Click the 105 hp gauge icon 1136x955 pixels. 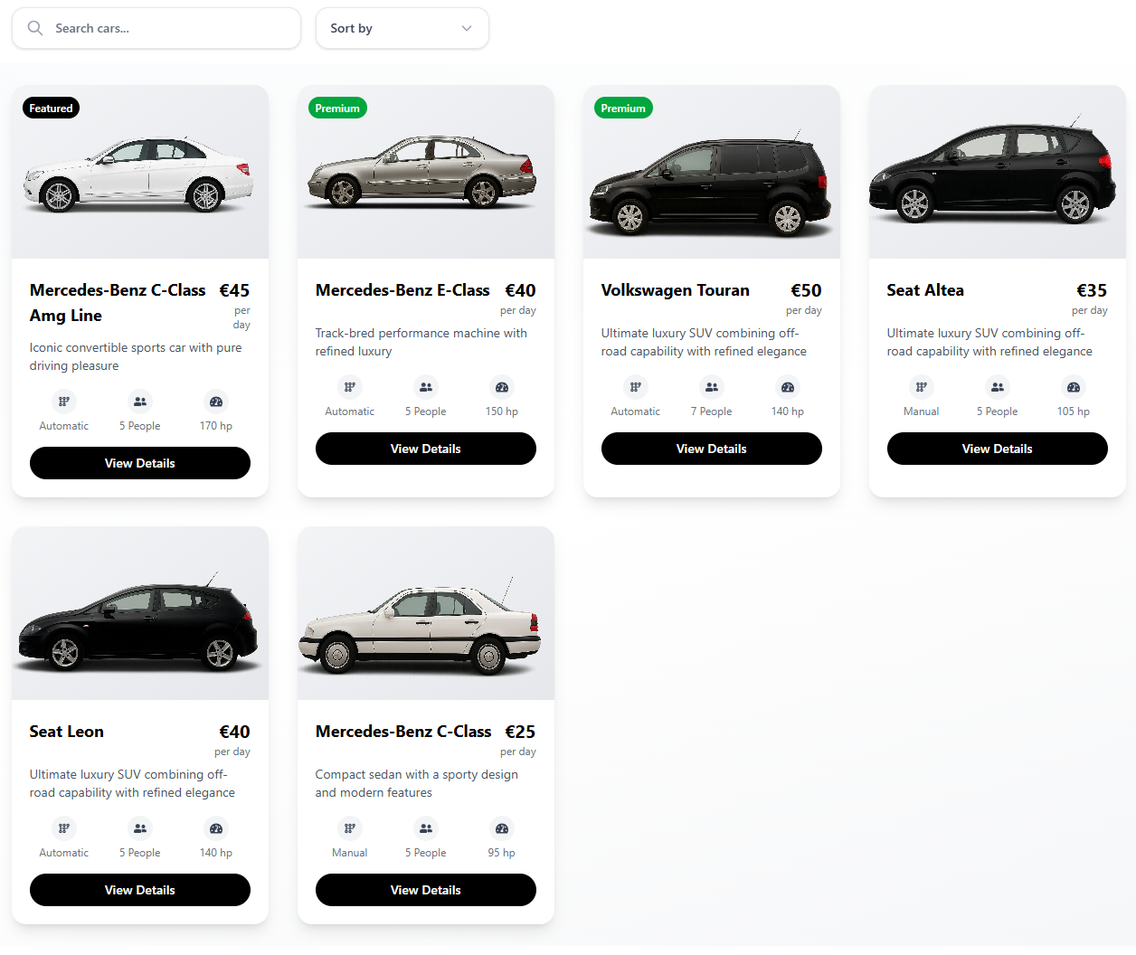point(1074,387)
